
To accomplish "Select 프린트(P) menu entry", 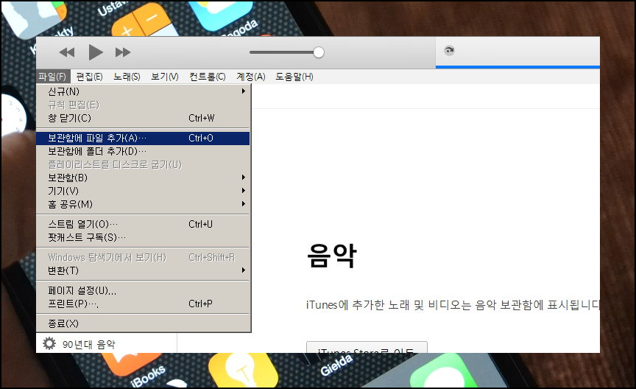I will (143, 304).
